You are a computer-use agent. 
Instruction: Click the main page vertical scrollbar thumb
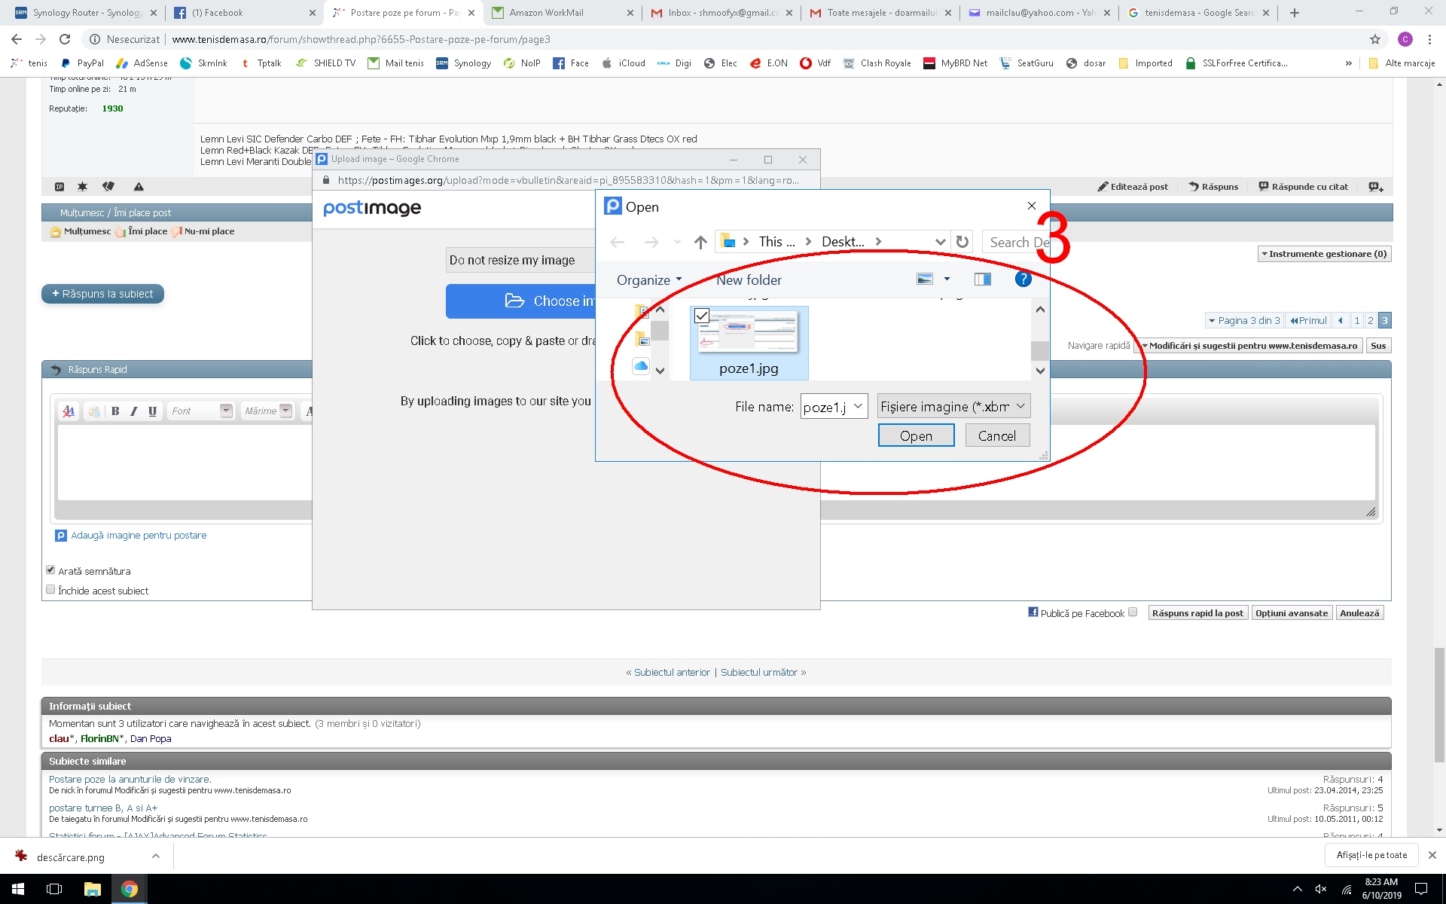point(1439,704)
